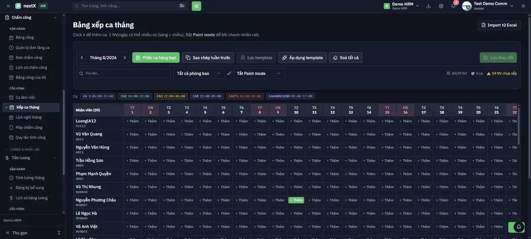Click the nextX logo icon
This screenshot has height=239, width=531.
coord(18,6)
